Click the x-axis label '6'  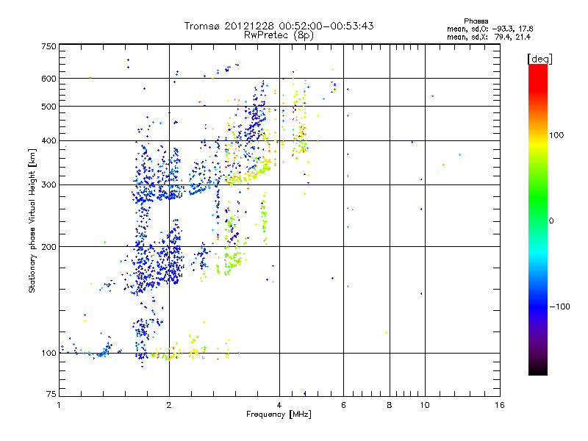tap(343, 405)
